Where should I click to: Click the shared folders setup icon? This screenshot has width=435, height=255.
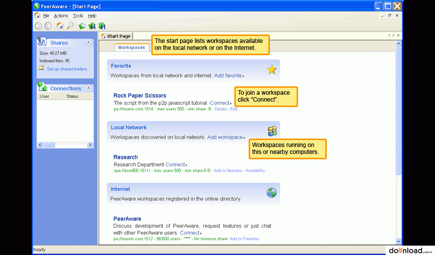(x=42, y=68)
